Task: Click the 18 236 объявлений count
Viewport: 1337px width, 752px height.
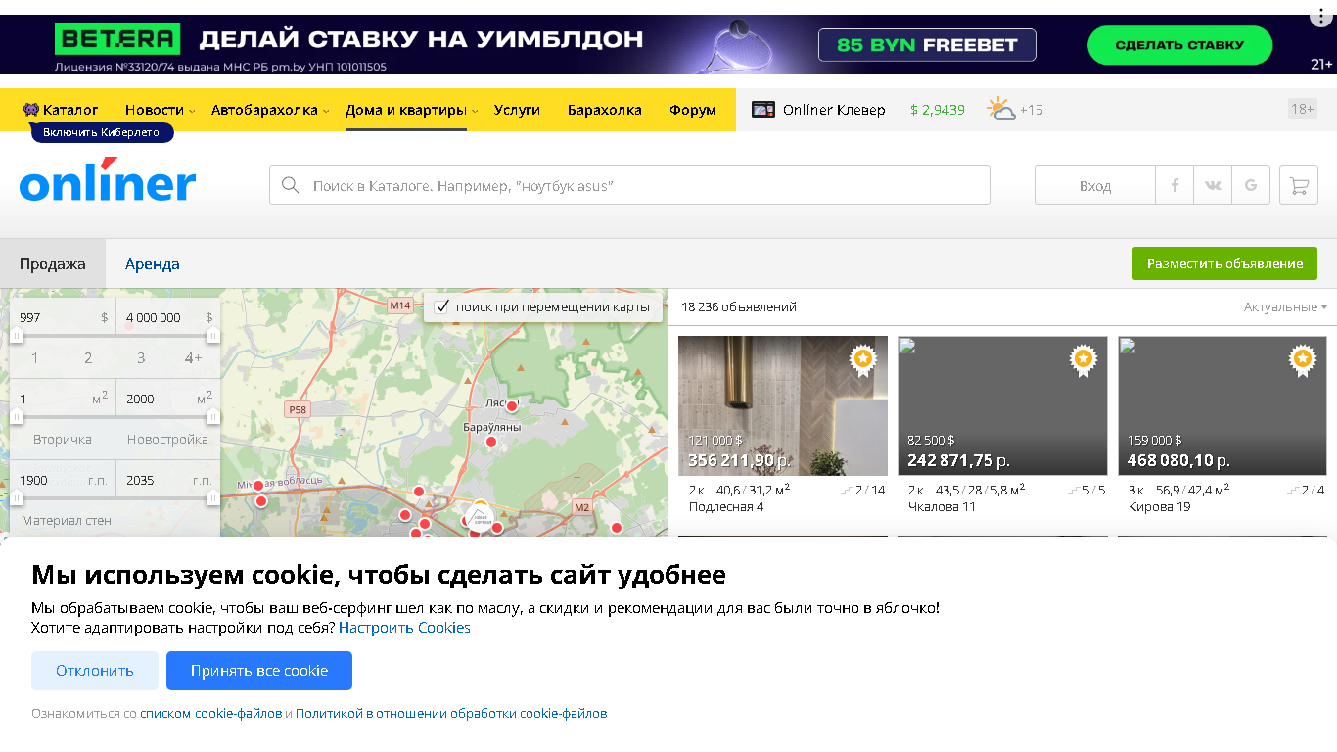Action: coord(739,306)
